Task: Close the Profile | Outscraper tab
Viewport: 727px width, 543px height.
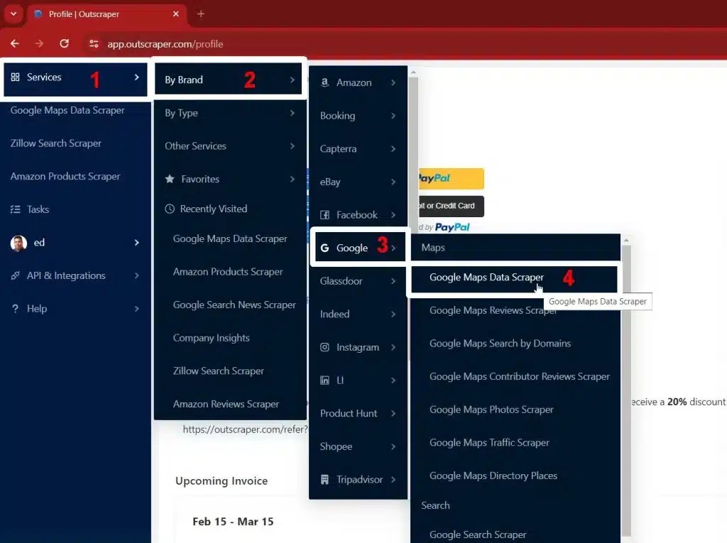Action: click(176, 14)
